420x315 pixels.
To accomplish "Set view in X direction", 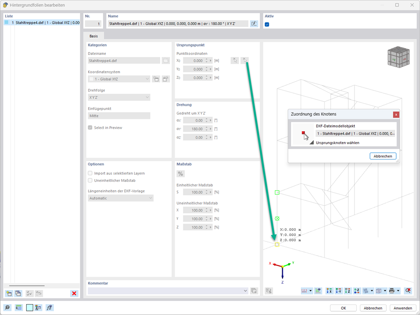I will pos(330,291).
